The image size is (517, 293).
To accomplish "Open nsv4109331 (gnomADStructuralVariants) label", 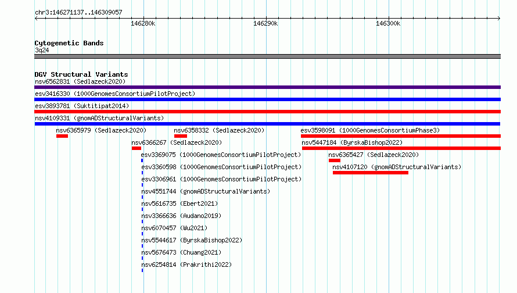I will tap(99, 118).
